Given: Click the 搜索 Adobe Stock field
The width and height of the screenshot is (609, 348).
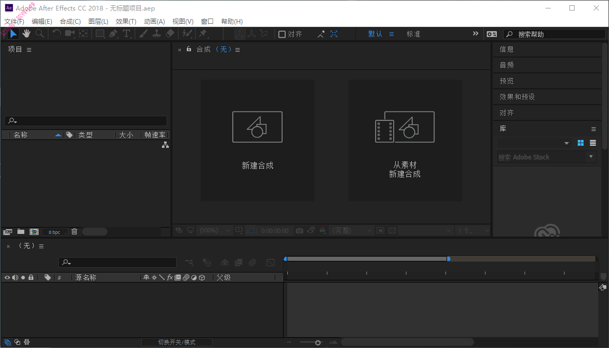Looking at the screenshot, I should (x=542, y=157).
